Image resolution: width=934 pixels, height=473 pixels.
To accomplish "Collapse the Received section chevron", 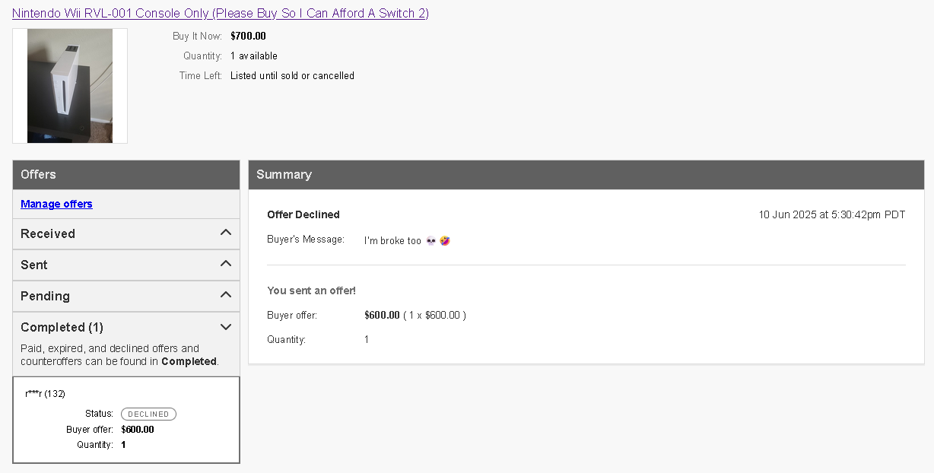I will [x=225, y=233].
